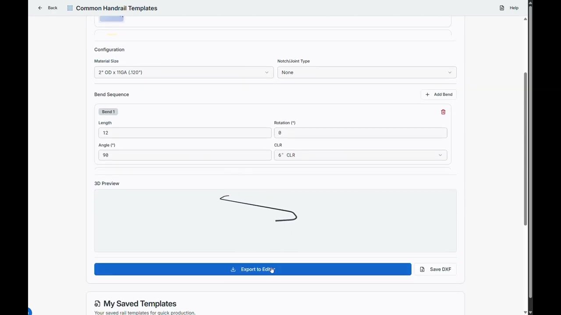Open Notch/Joint Type dropdown
Image resolution: width=561 pixels, height=315 pixels.
(x=367, y=72)
